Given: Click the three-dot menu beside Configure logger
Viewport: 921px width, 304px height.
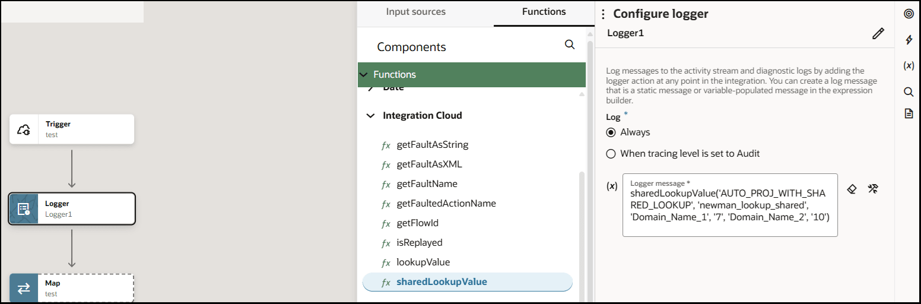Looking at the screenshot, I should (603, 14).
